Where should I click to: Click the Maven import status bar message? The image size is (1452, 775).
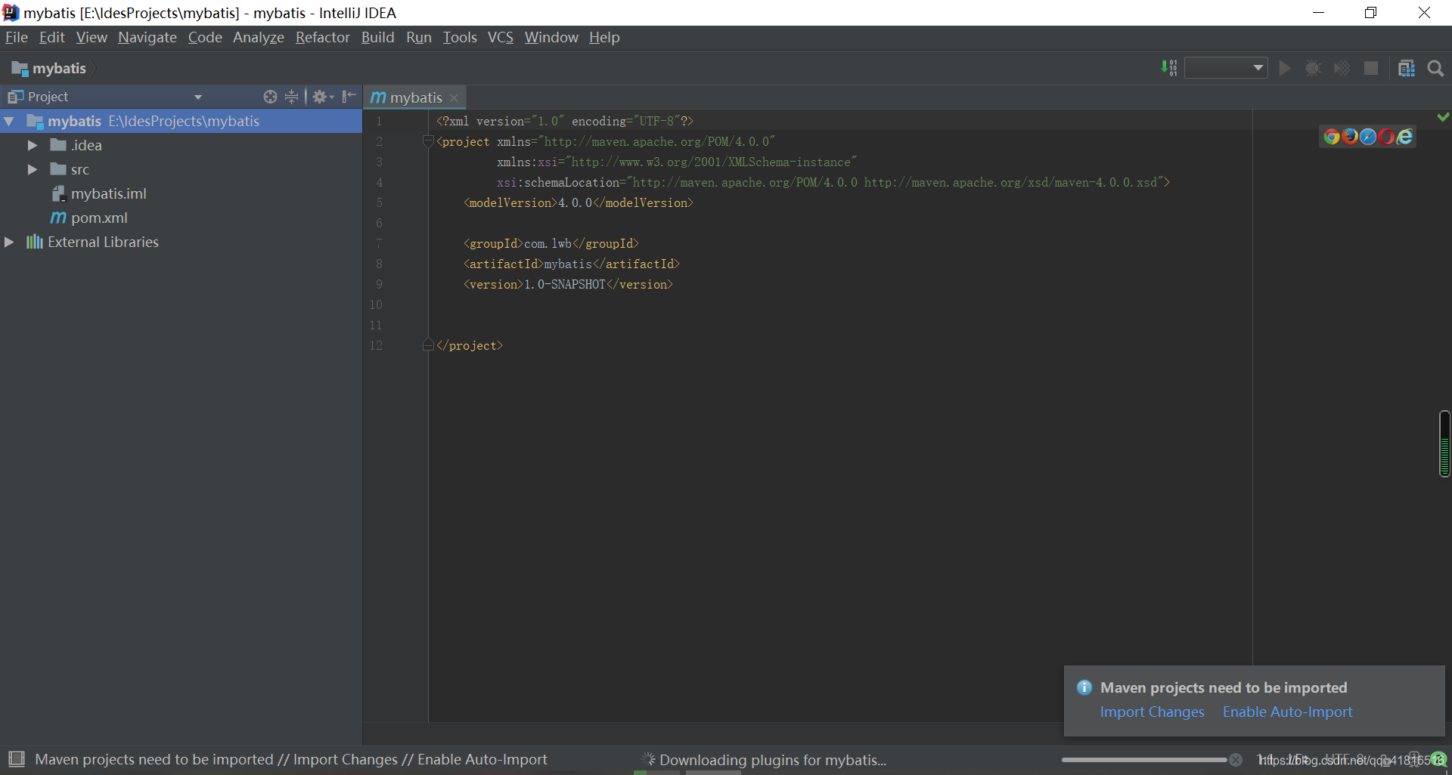(291, 759)
